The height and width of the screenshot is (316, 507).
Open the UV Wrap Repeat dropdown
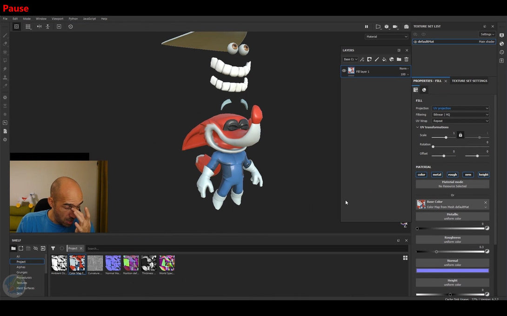[x=460, y=121]
